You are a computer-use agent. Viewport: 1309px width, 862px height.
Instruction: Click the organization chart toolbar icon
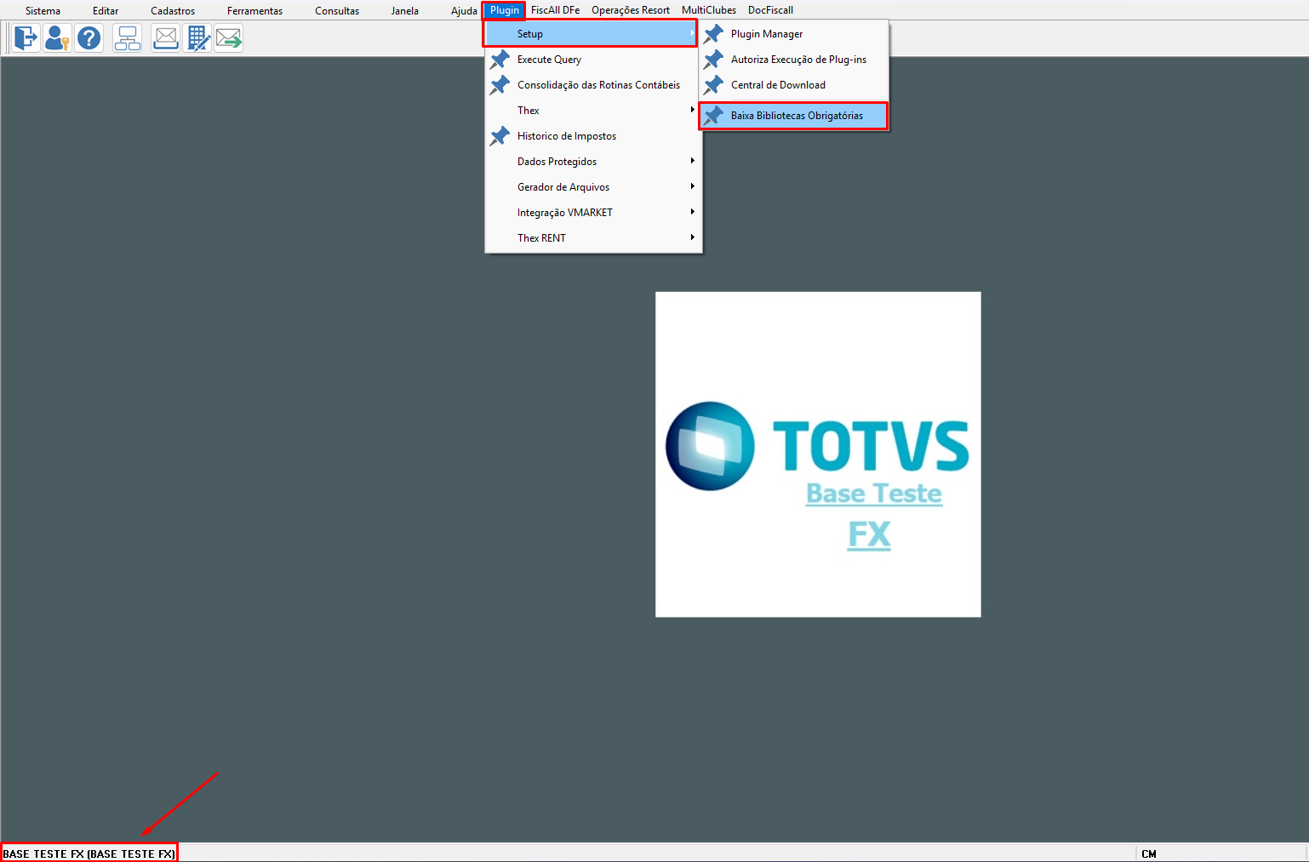[128, 38]
